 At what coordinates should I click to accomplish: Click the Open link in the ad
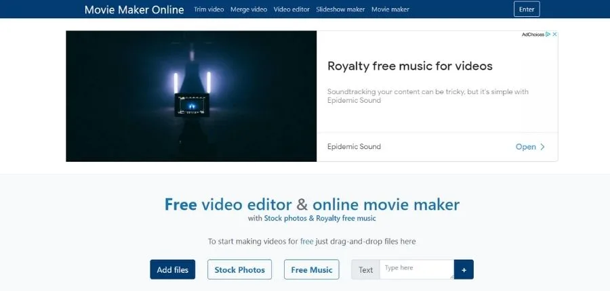click(x=525, y=147)
